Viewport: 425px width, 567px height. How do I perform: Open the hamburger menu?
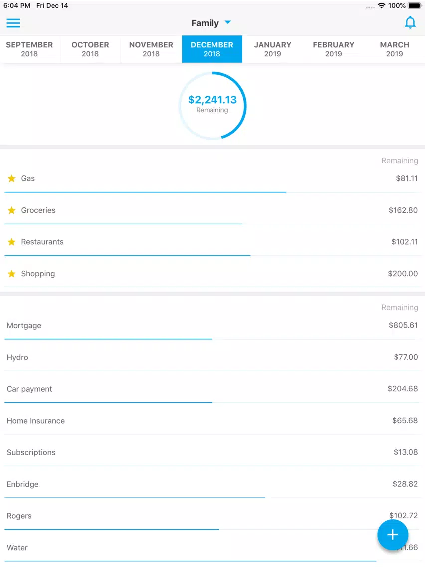[13, 23]
